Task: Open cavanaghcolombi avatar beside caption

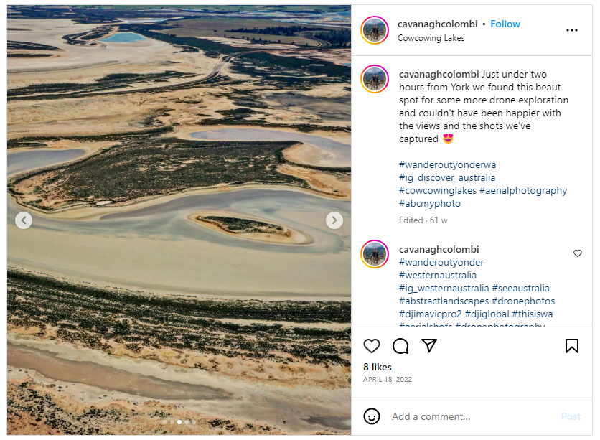Action: 375,79
